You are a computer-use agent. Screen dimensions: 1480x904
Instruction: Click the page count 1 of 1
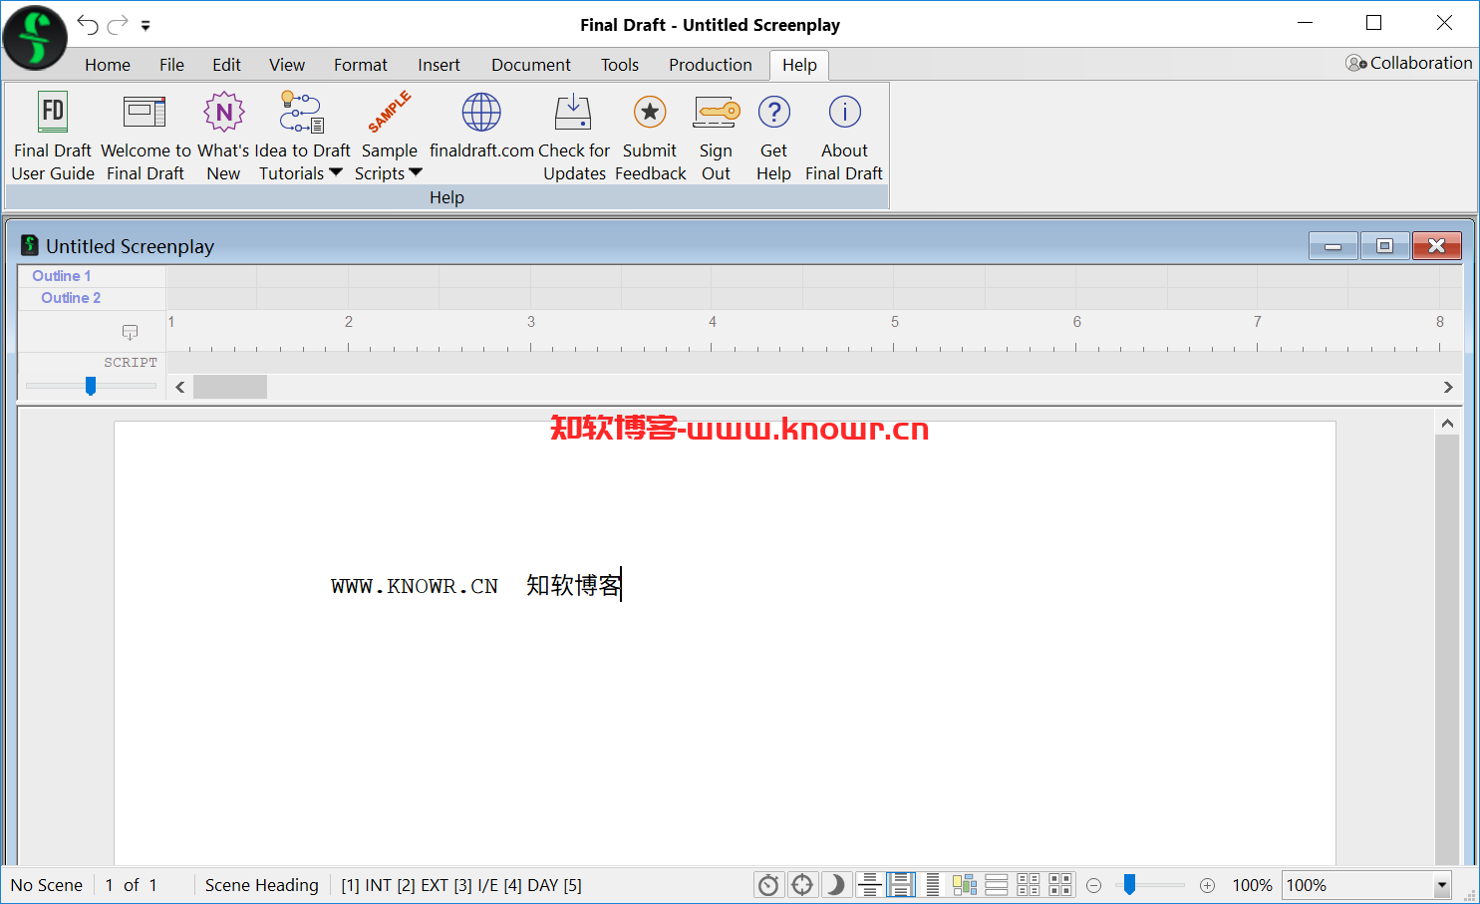coord(132,885)
